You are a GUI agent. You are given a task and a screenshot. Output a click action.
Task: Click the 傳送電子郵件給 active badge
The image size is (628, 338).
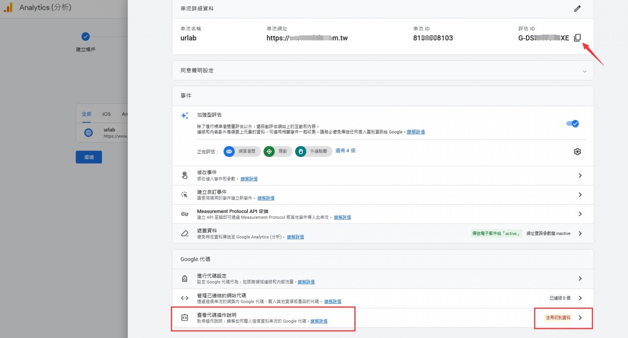coord(496,233)
